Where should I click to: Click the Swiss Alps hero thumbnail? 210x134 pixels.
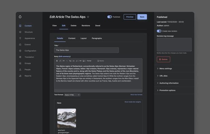point(67,118)
